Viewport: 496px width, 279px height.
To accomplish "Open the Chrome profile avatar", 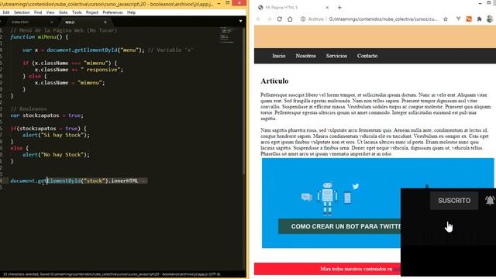I will coord(490,19).
